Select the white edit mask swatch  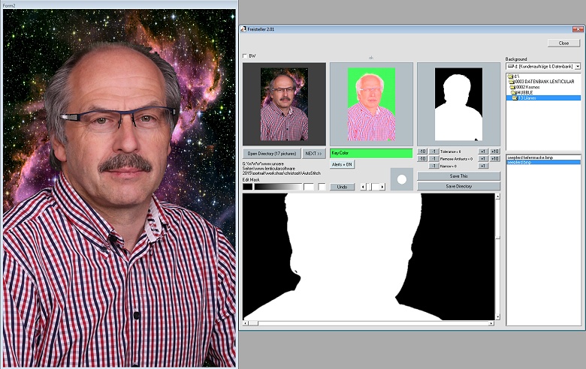coord(309,187)
